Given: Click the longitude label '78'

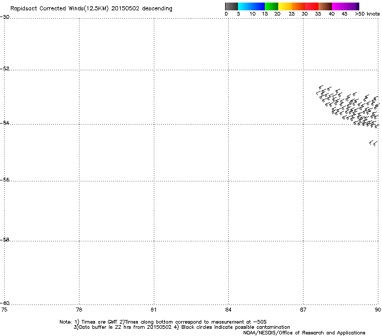Looking at the screenshot, I should point(79,310).
